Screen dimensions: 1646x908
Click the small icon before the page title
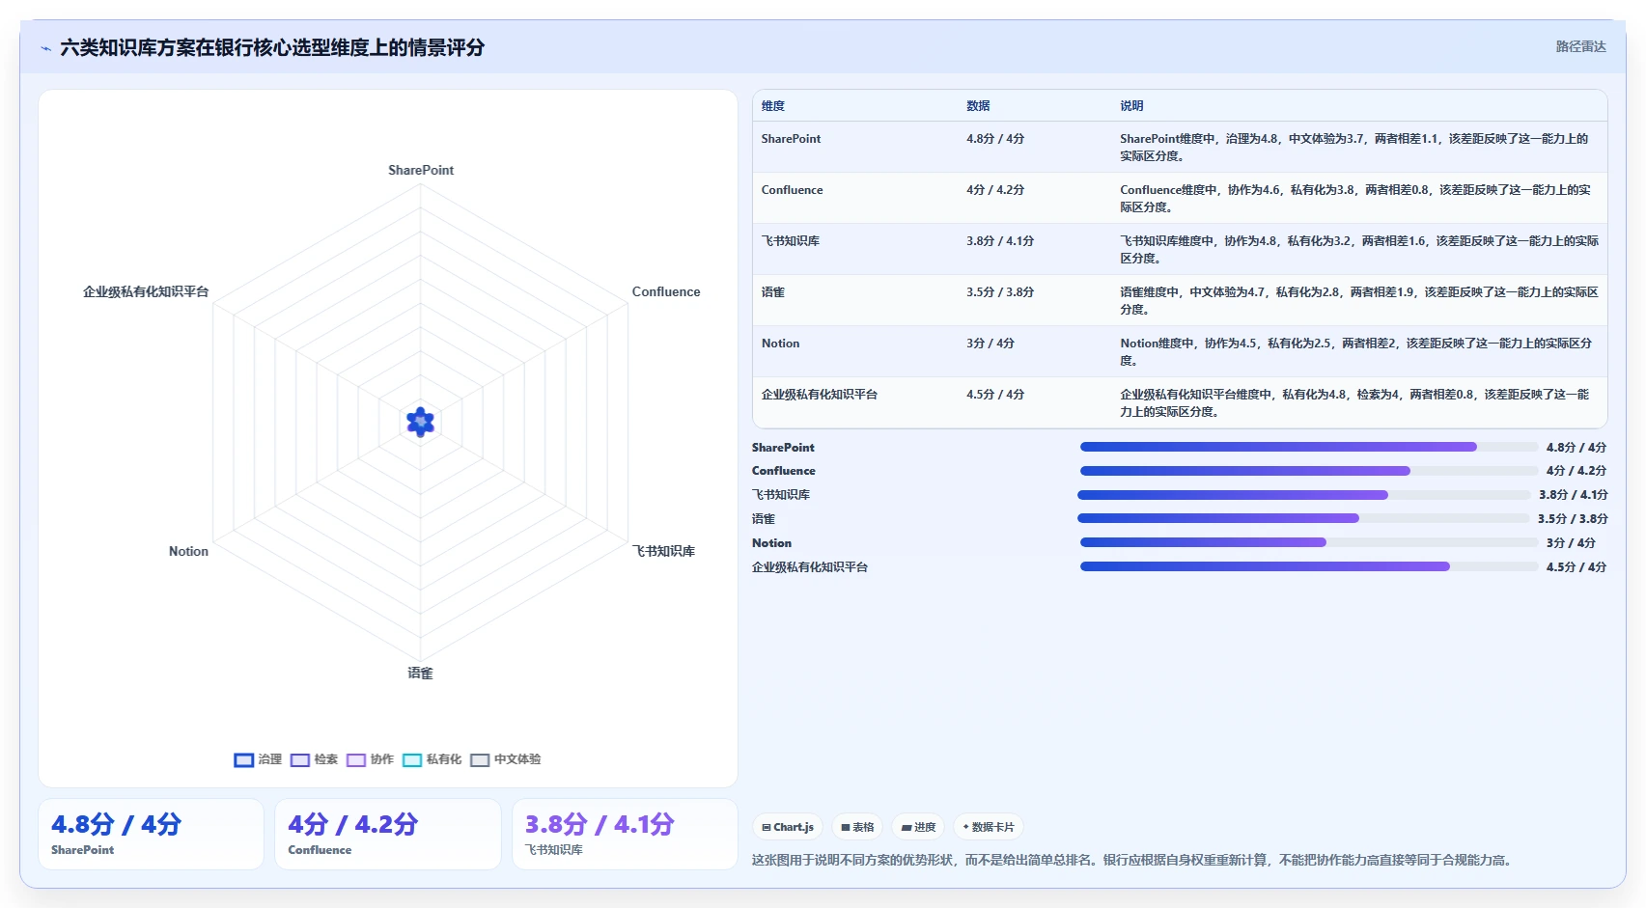[45, 48]
